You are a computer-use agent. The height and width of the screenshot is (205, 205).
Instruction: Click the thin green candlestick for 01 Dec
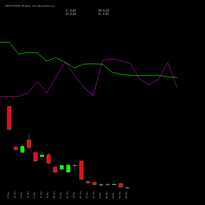[101, 185]
